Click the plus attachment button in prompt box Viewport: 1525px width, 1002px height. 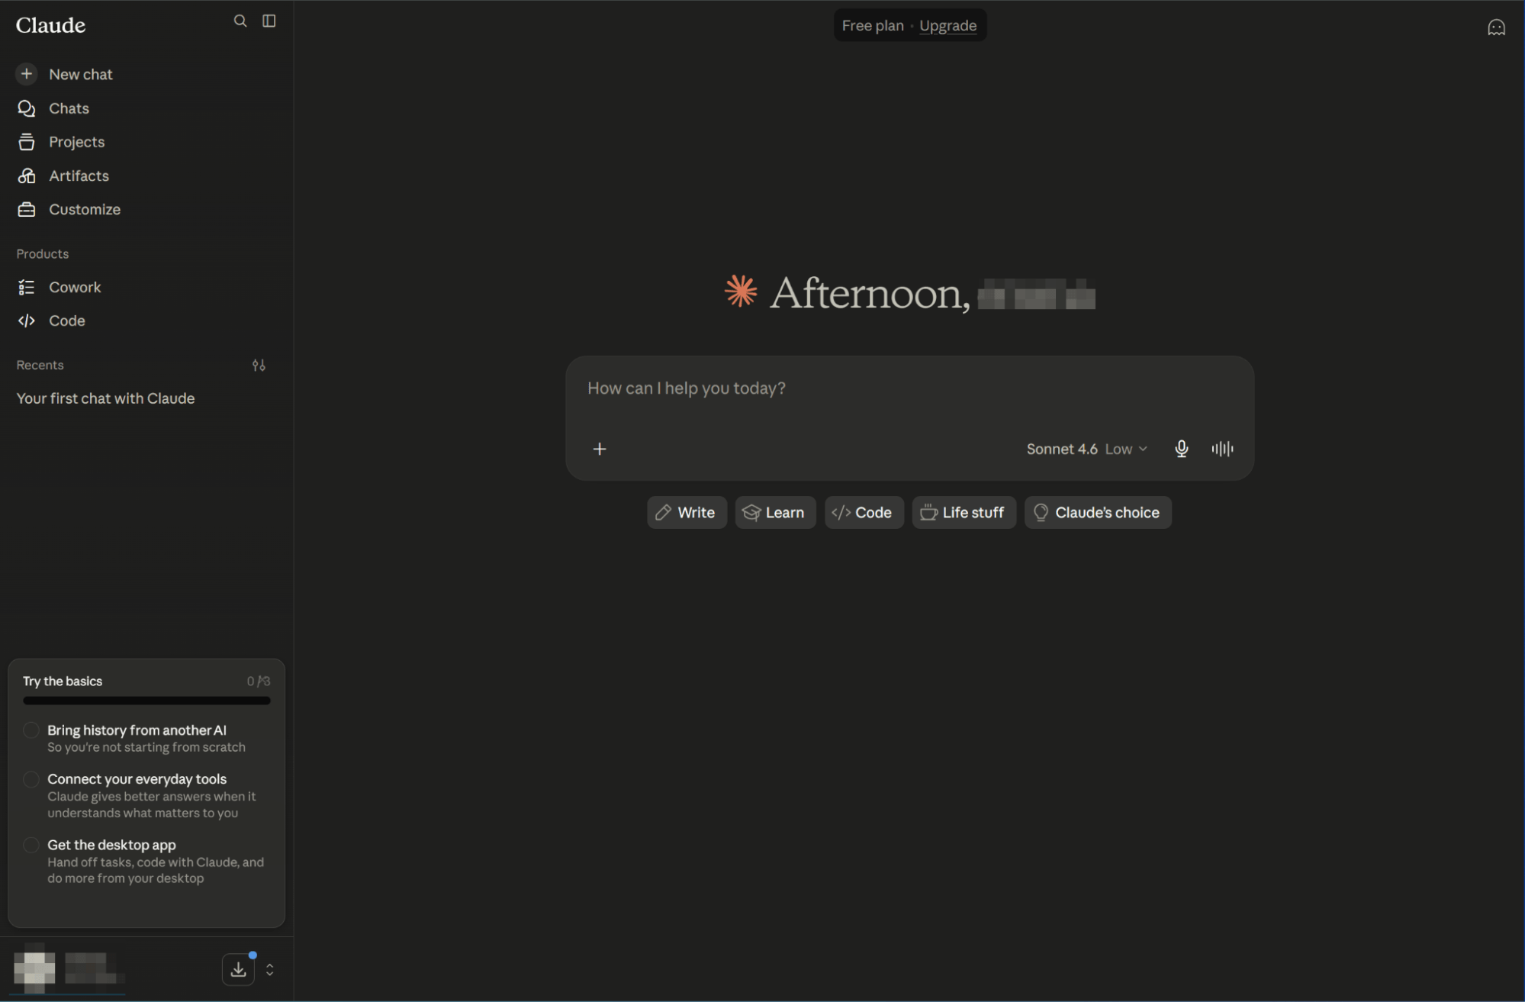pyautogui.click(x=600, y=449)
